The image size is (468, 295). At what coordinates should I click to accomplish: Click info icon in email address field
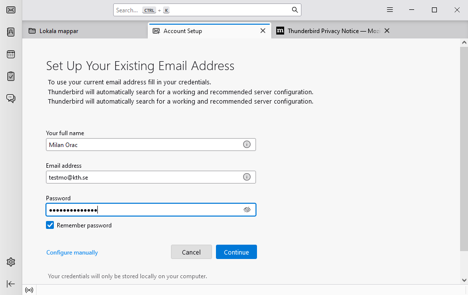point(247,177)
